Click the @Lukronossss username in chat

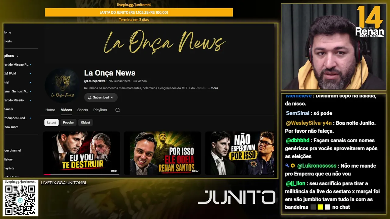point(317,166)
